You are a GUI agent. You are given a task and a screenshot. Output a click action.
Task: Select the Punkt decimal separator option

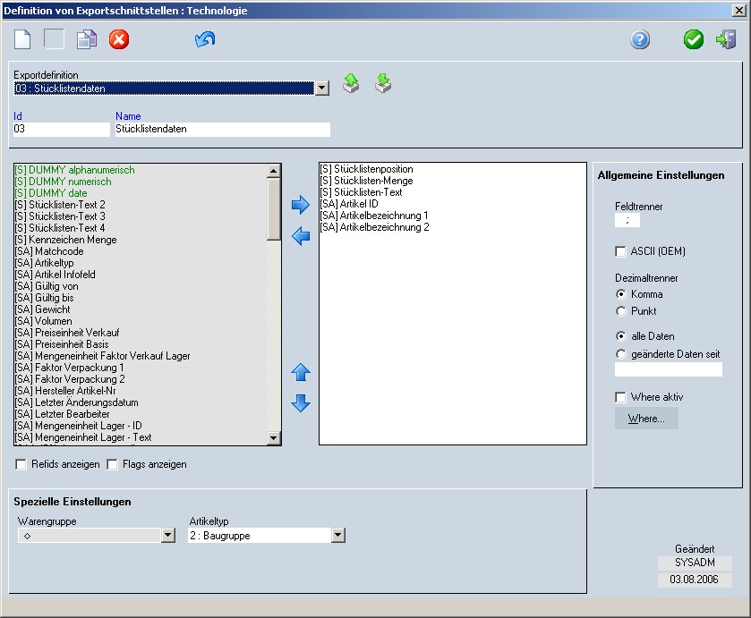pyautogui.click(x=620, y=311)
